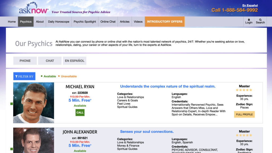This screenshot has width=272, height=153.
Task: Switch to the Chat tab
Action: tap(50, 61)
